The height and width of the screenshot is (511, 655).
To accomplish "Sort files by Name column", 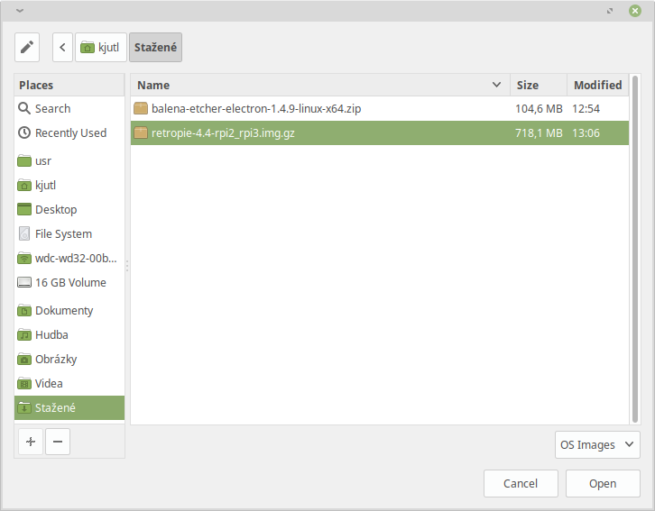I will pos(320,85).
